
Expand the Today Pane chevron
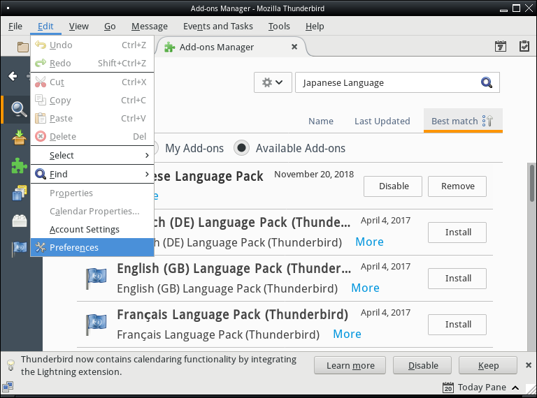click(515, 388)
